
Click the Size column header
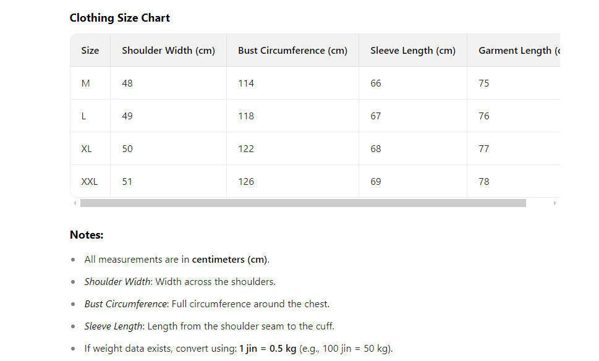coord(90,51)
